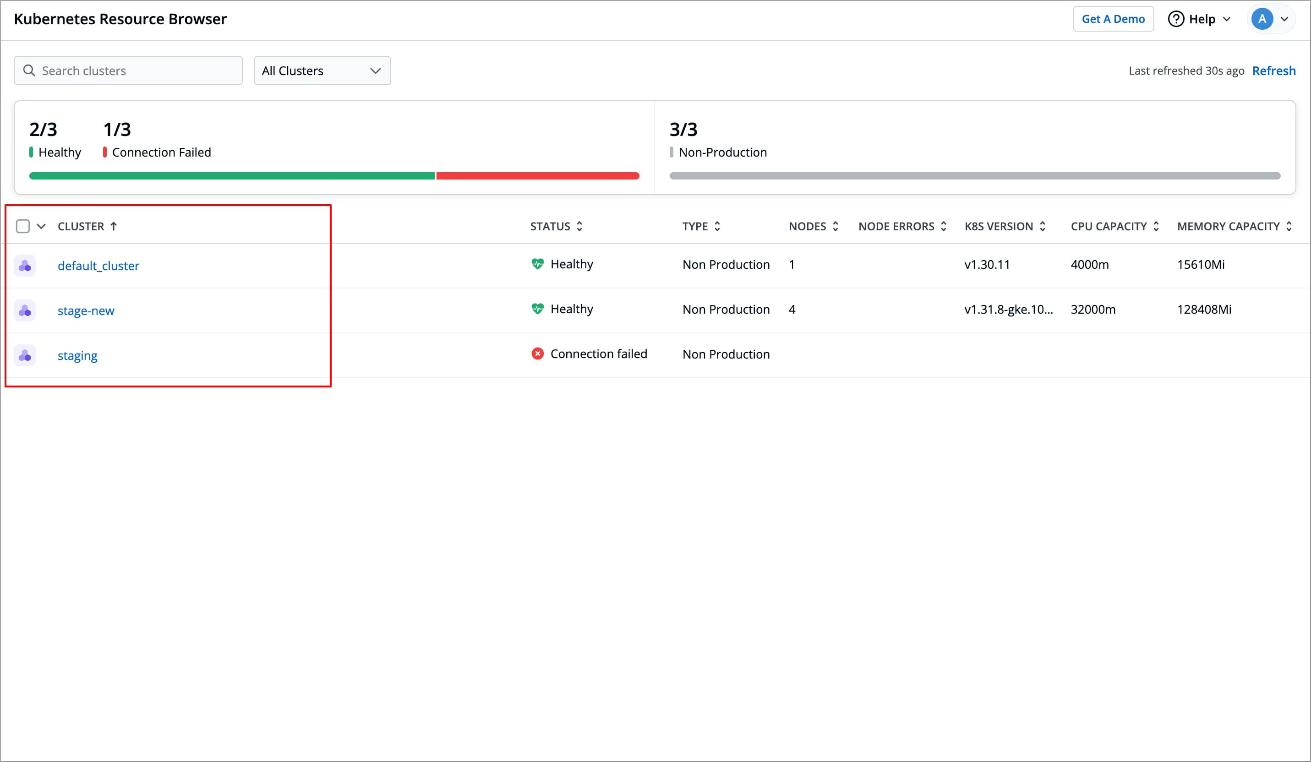Click the staging cluster icon
This screenshot has height=762, width=1311.
click(x=24, y=356)
